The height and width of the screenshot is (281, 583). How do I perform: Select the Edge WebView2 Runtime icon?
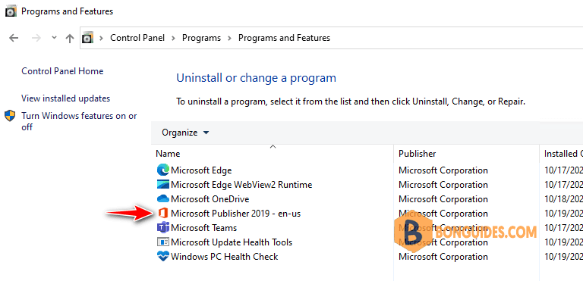tap(163, 185)
